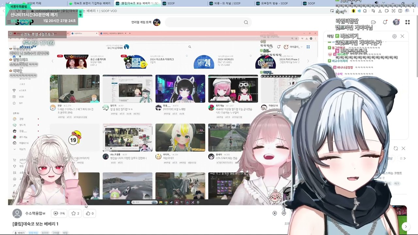Open the four-dot apps grid

(x=407, y=22)
